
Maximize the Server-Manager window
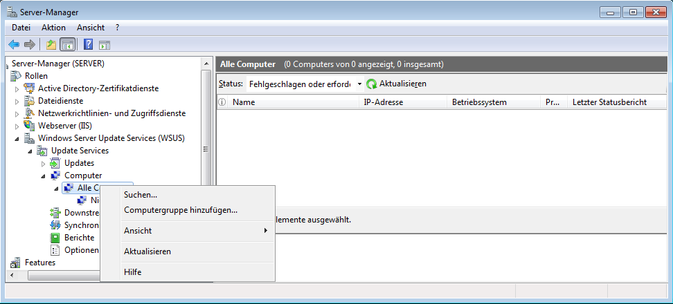tap(633, 12)
